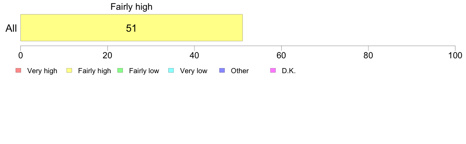Screen dimensions: 466x144
Task: Click the magenta D.K. legend swatch
Action: 273,70
